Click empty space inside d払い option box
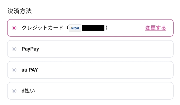Screen dimensions: 180x105 pos(103,91)
